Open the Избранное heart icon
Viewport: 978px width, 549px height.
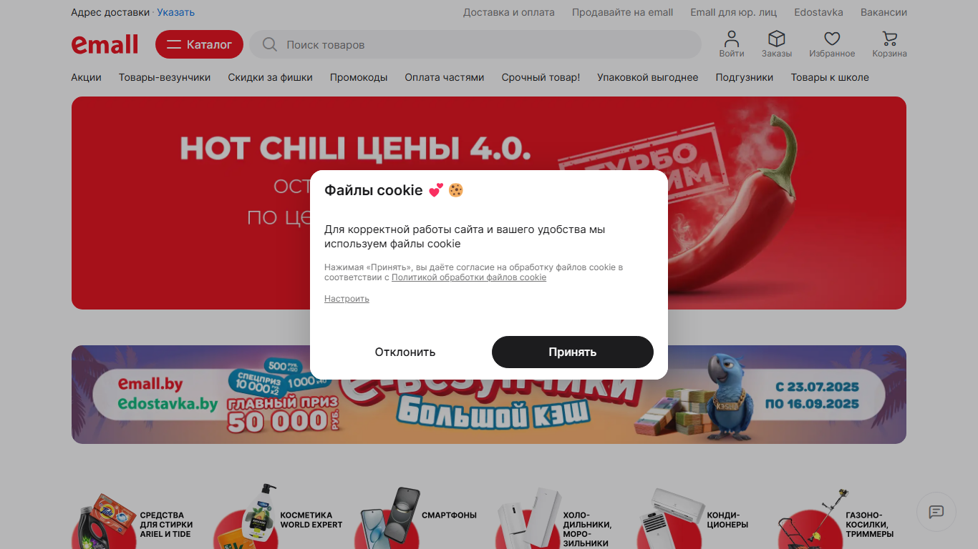click(x=832, y=39)
